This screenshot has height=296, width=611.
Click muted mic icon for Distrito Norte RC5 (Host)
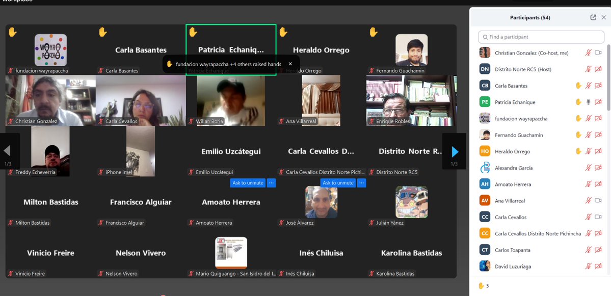(589, 69)
